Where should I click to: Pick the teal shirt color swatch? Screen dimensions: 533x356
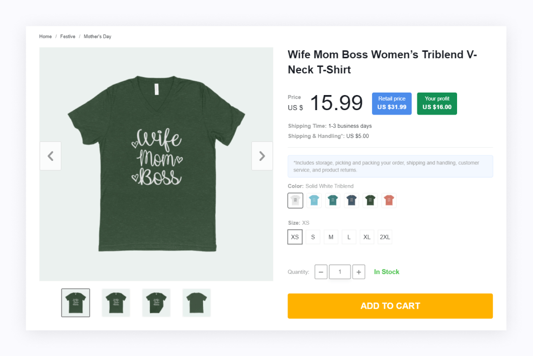333,201
